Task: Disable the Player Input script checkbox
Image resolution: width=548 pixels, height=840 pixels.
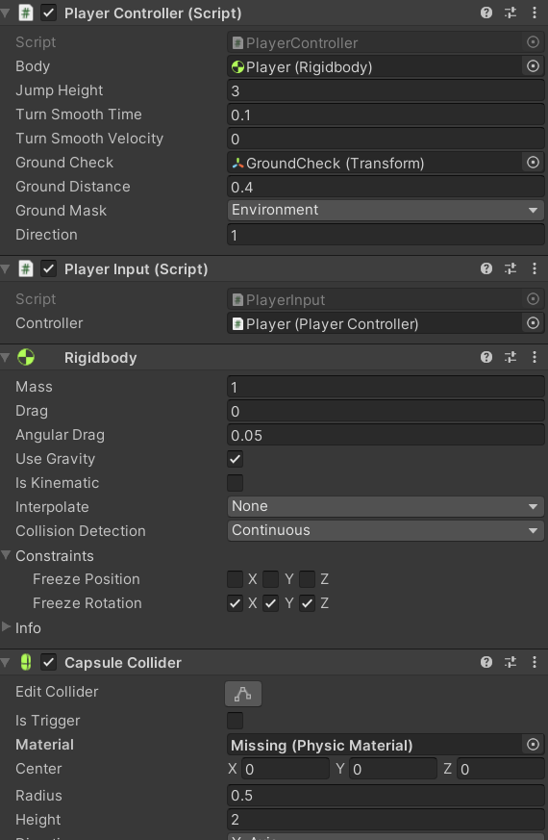Action: coord(49,268)
